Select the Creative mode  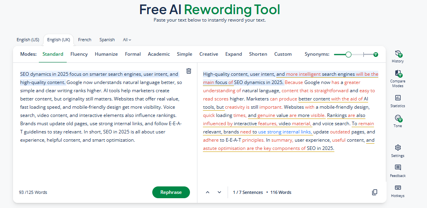tap(209, 54)
